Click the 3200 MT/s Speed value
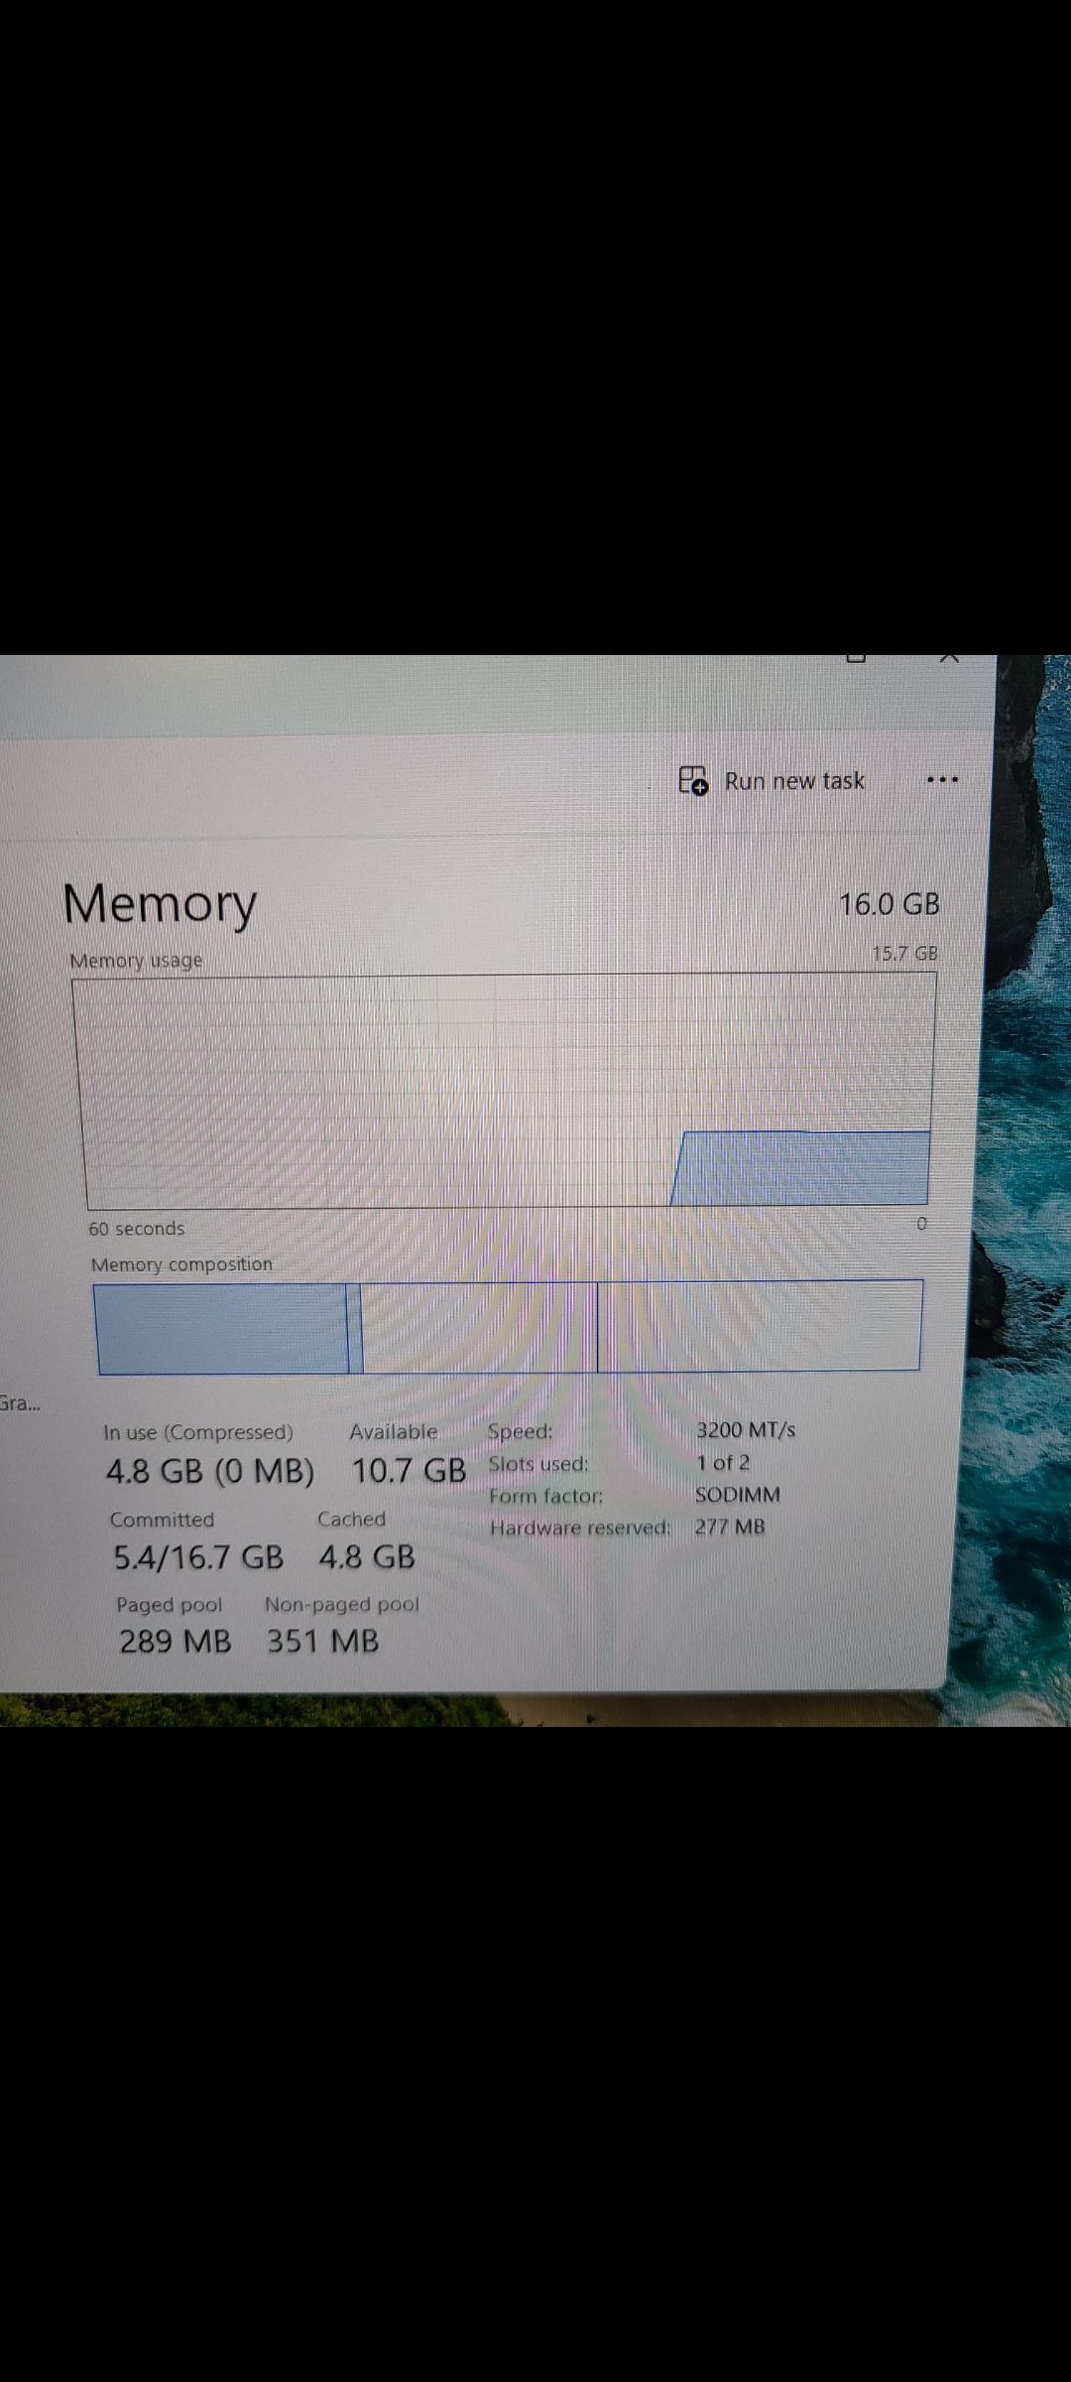The image size is (1071, 2382). click(746, 1430)
